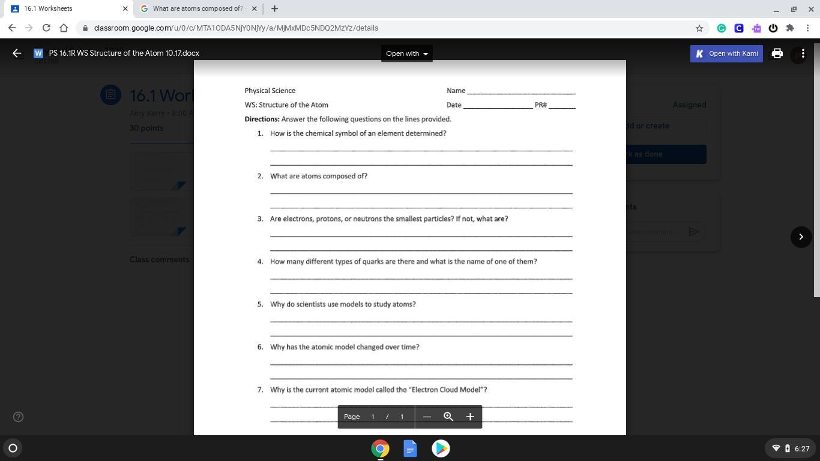Click the Word document icon beside the filename

(x=38, y=53)
